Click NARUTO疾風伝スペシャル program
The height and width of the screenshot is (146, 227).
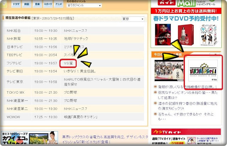pos(102,82)
